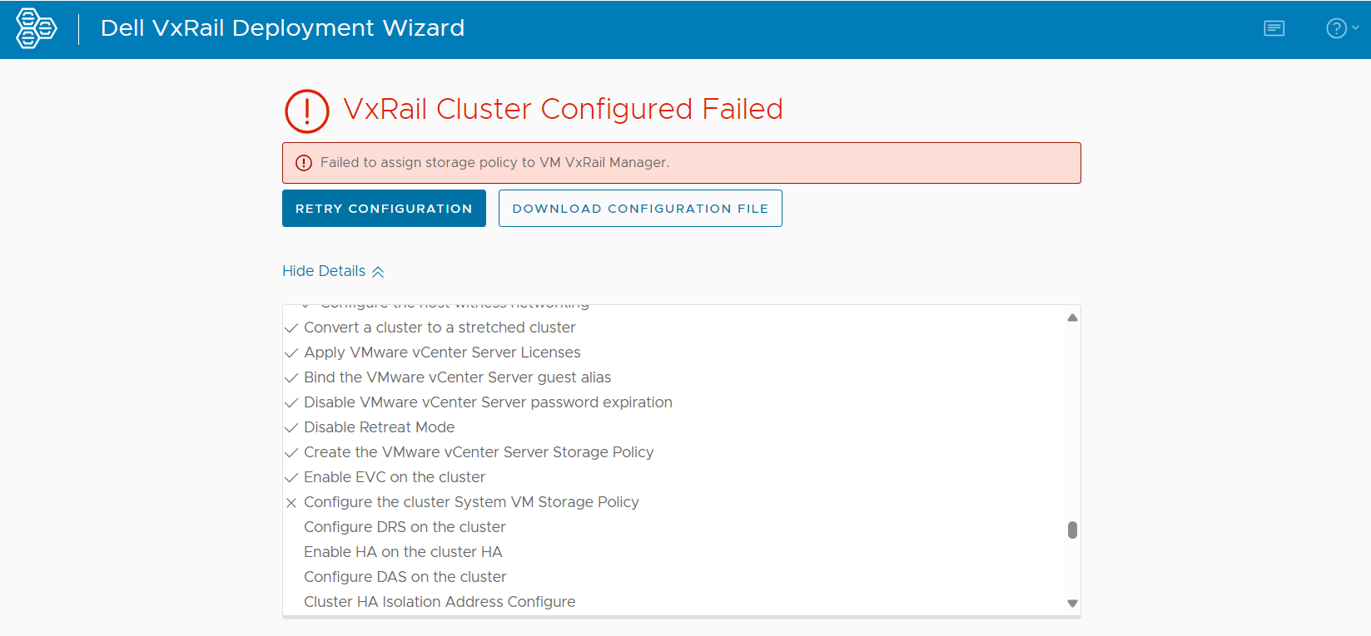1371x636 pixels.
Task: Select Convert a cluster to a stretched cluster
Action: pyautogui.click(x=440, y=327)
